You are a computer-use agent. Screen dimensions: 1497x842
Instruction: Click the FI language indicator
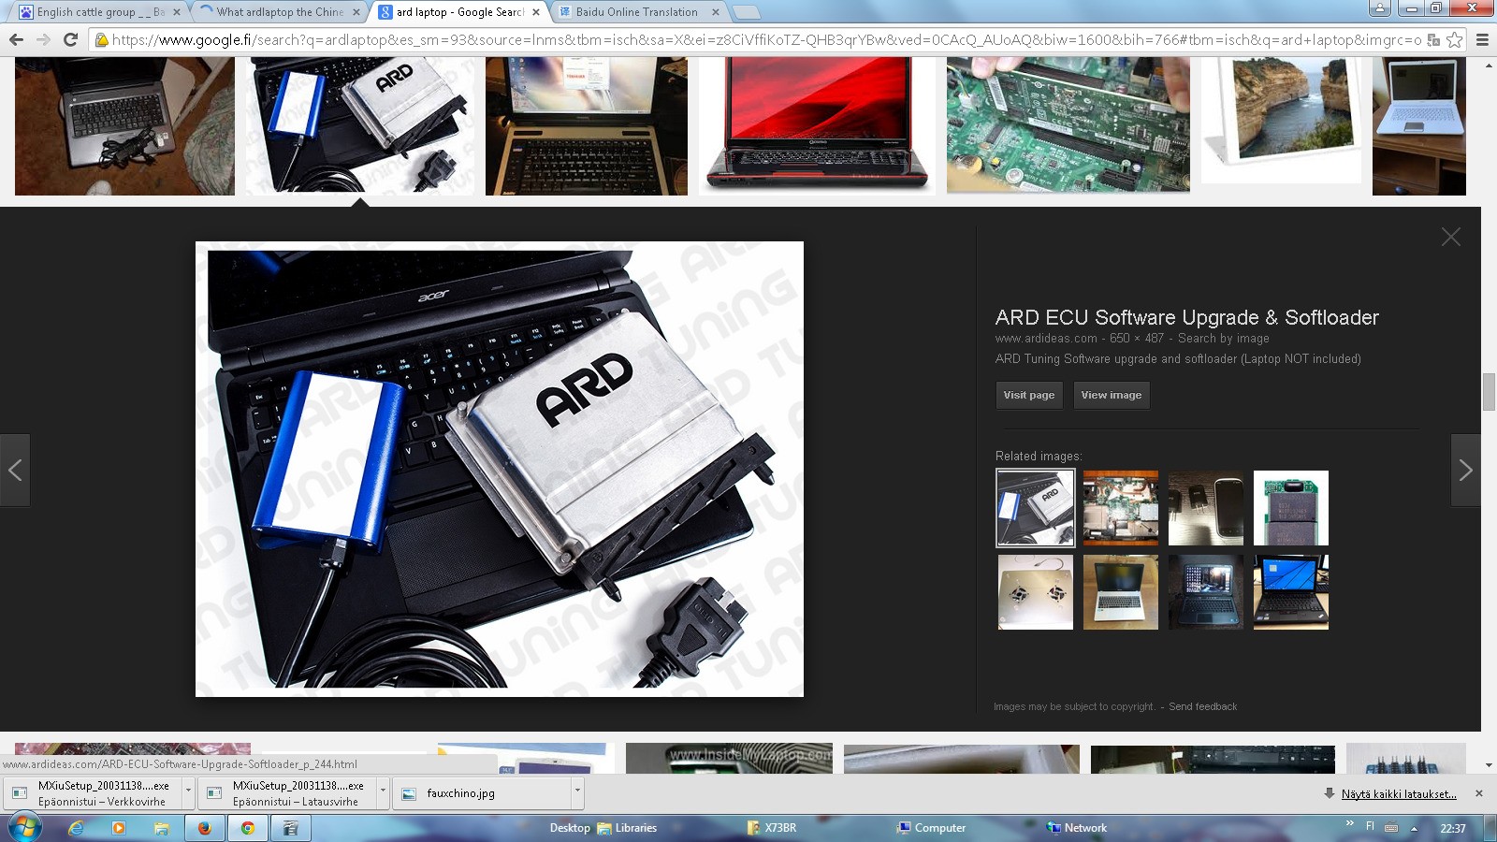[x=1371, y=826]
